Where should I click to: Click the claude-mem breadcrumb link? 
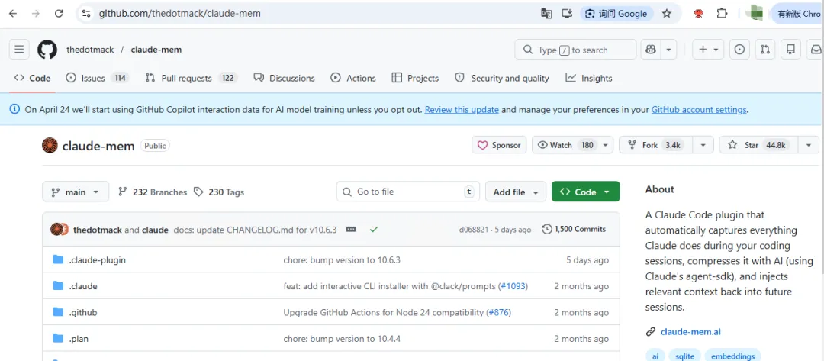pyautogui.click(x=156, y=50)
